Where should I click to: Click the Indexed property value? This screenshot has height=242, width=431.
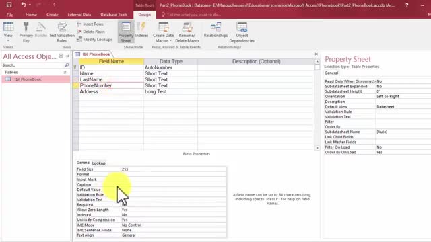[174, 215]
